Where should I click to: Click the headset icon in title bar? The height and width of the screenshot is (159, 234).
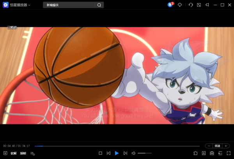point(191,5)
